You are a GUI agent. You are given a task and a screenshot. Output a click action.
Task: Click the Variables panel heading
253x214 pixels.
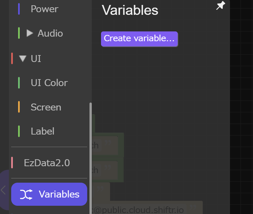[x=130, y=10]
